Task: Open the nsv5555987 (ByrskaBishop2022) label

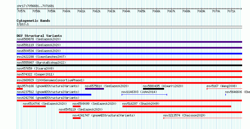Action: pos(41,63)
